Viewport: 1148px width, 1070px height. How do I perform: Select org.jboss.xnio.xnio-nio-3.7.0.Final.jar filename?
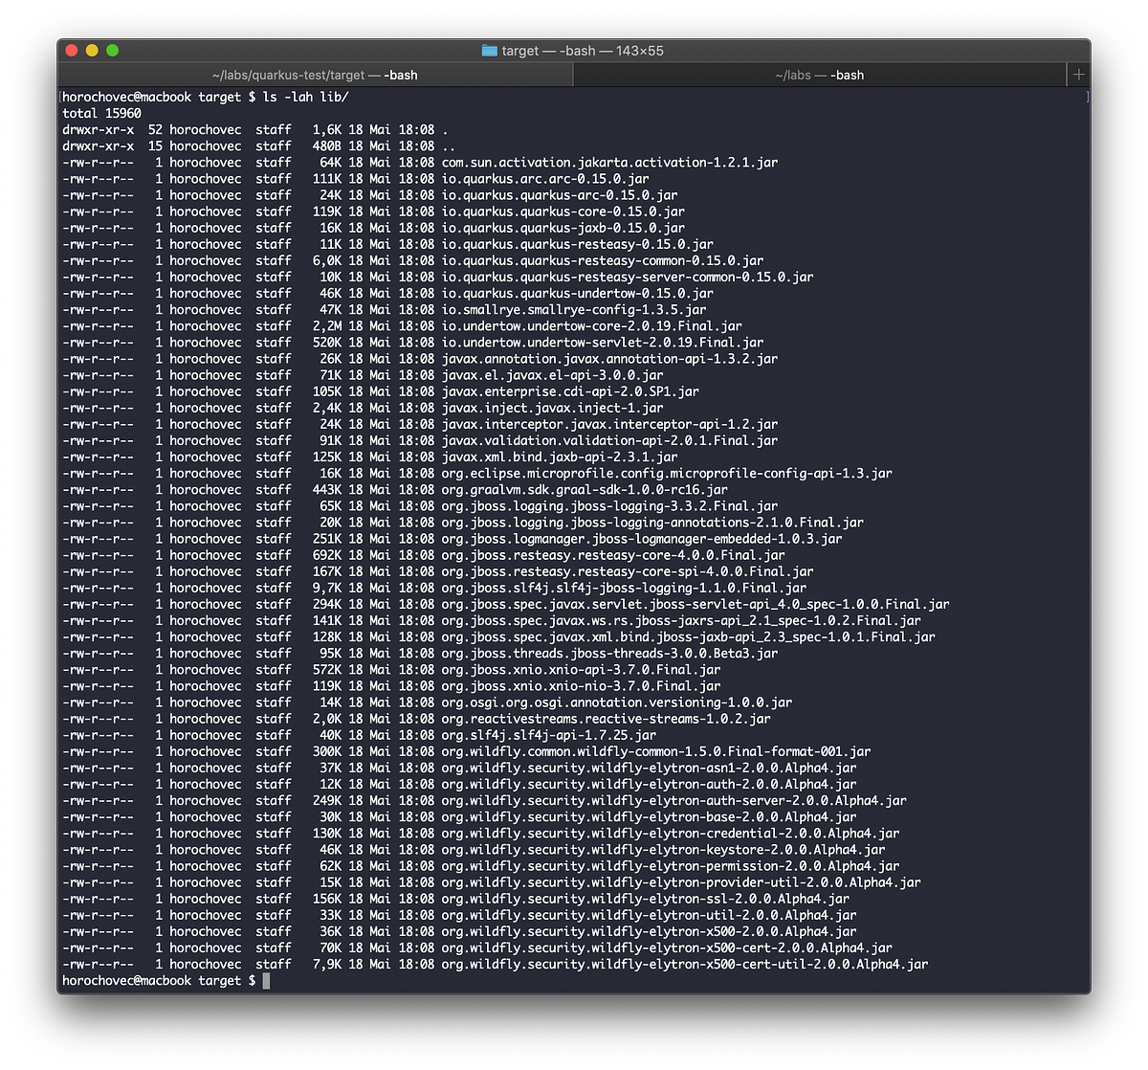coord(581,686)
